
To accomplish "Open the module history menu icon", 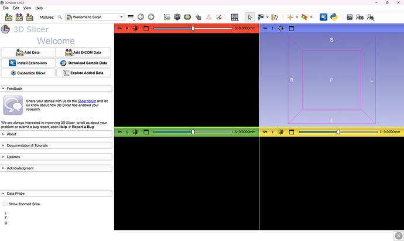I will coord(131,17).
